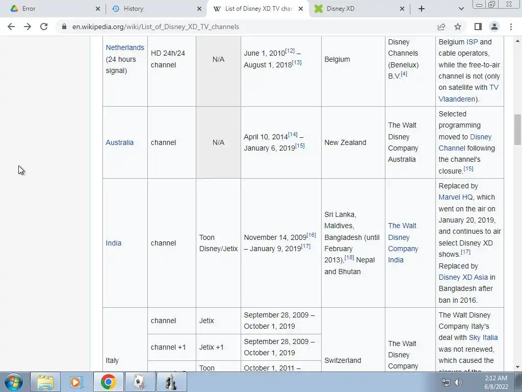Screen dimensions: 522x392
Task: Open citation [12] after June 1, 2010
Action: pyautogui.click(x=290, y=51)
